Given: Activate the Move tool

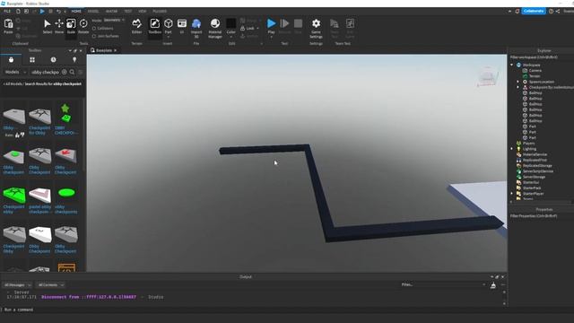Looking at the screenshot, I should click(x=59, y=26).
